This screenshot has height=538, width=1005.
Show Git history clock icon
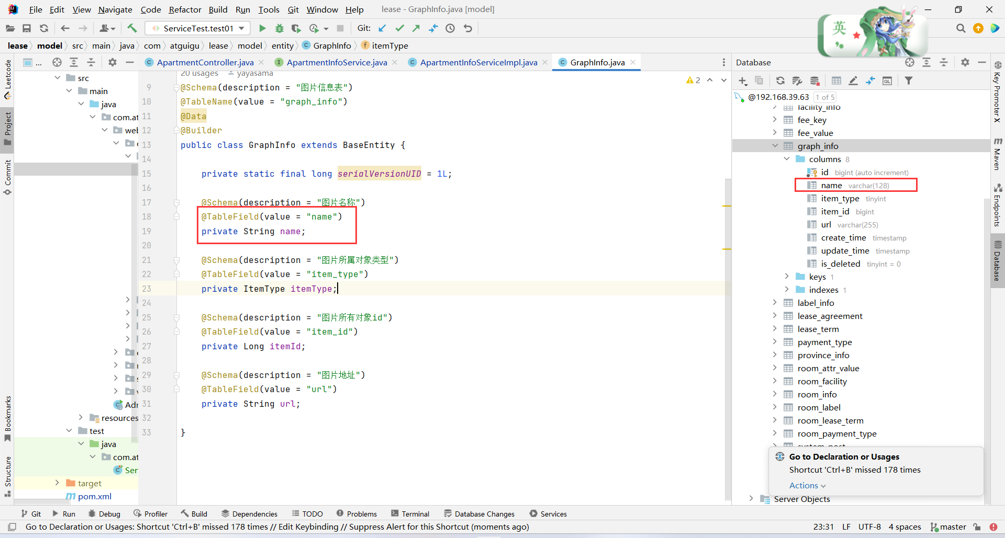point(450,28)
